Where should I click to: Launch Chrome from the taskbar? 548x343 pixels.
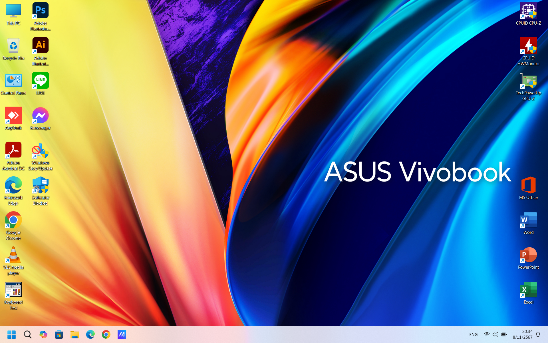pos(106,334)
